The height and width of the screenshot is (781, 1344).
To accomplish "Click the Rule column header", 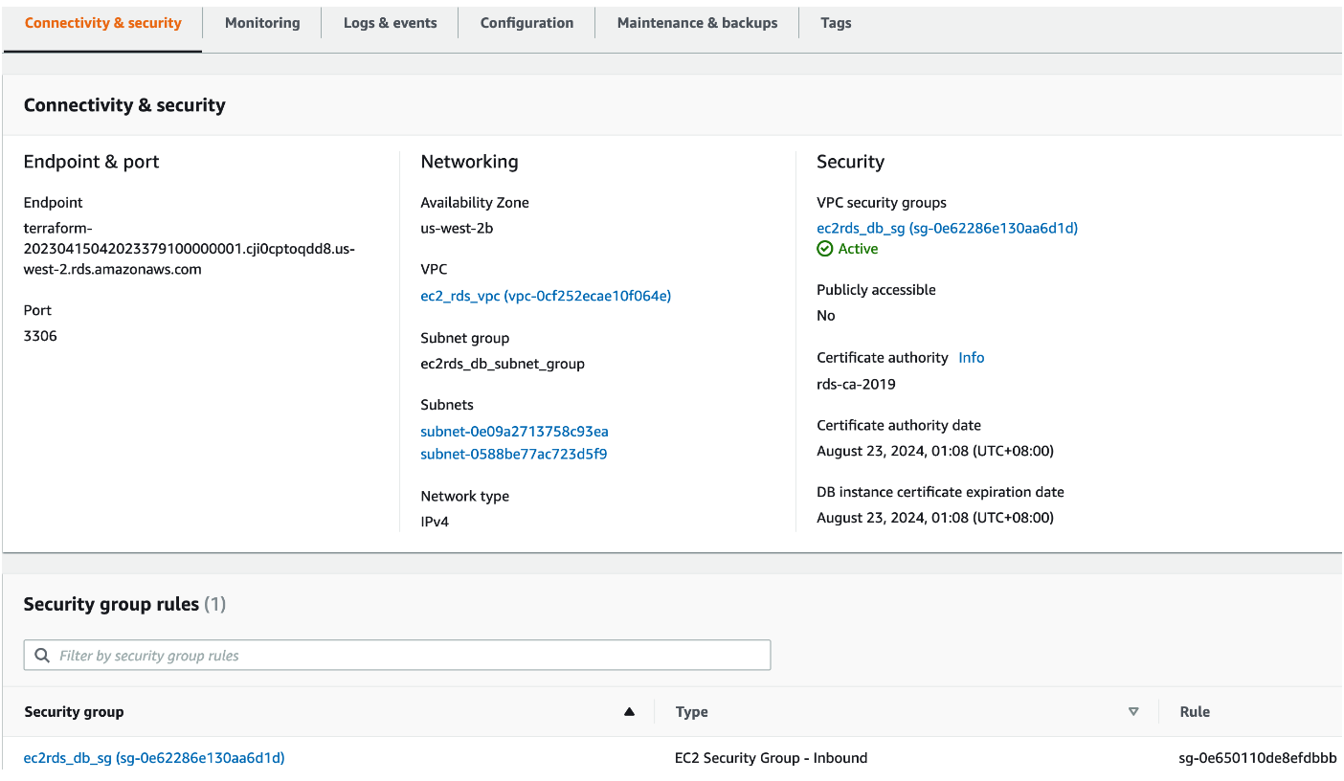I will pyautogui.click(x=1195, y=712).
